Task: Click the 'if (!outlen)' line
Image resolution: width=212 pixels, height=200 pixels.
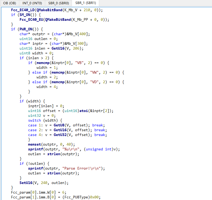Action: [x=34, y=163]
